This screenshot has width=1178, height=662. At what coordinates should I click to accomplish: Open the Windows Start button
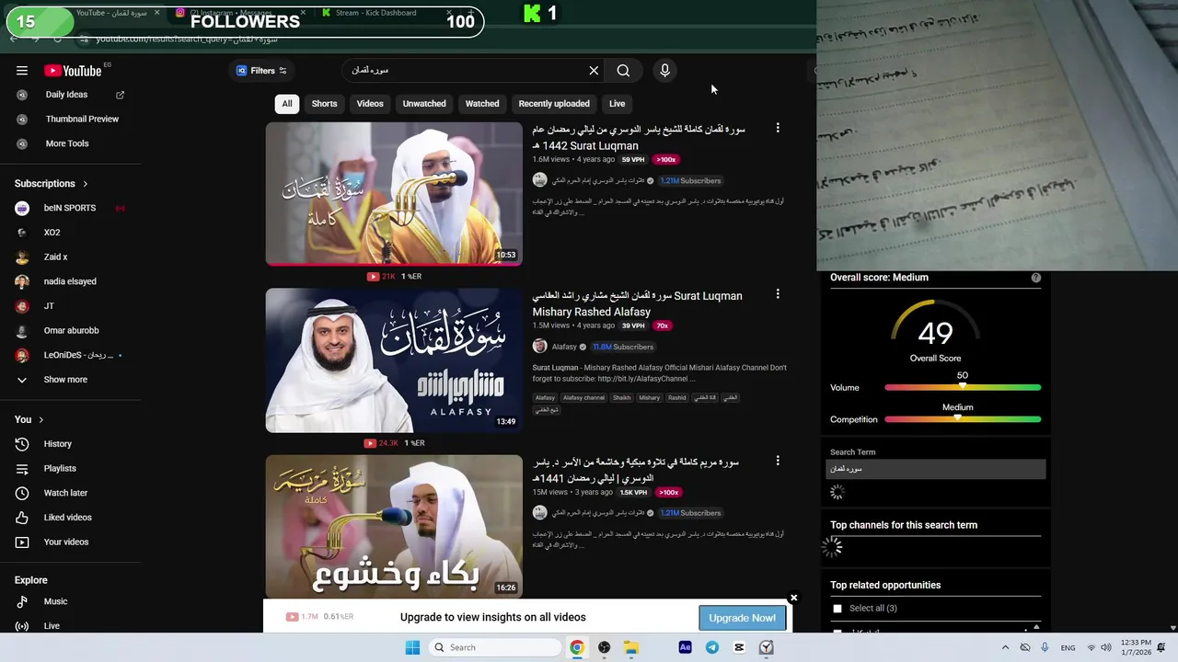click(412, 647)
